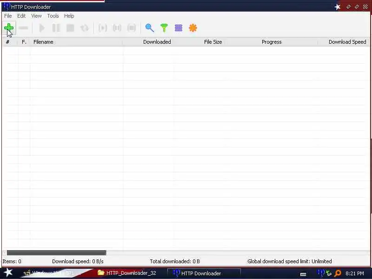Open the Tools menu
Viewport: 372px width, 279px height.
pyautogui.click(x=53, y=16)
